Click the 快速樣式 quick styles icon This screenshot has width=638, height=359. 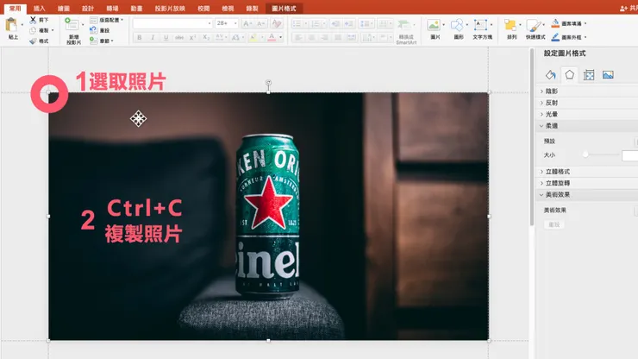coord(534,25)
